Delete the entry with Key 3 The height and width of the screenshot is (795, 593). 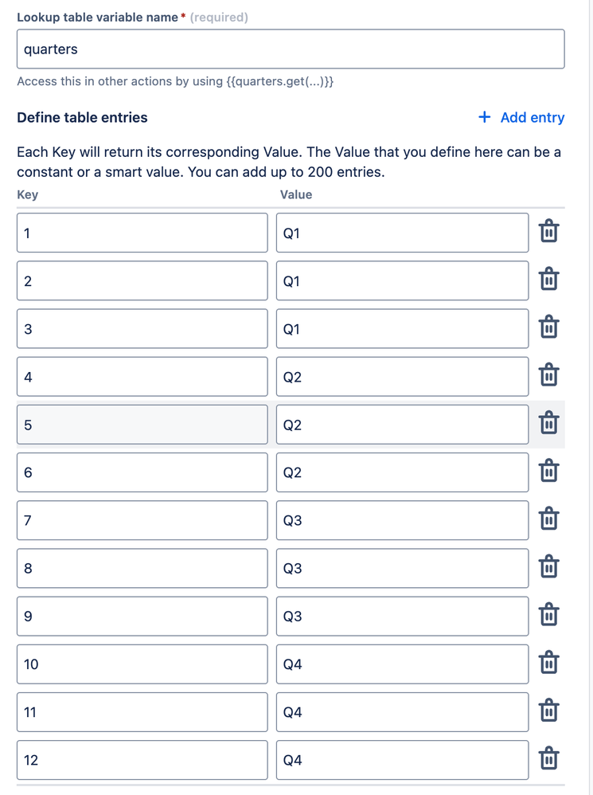coord(548,327)
